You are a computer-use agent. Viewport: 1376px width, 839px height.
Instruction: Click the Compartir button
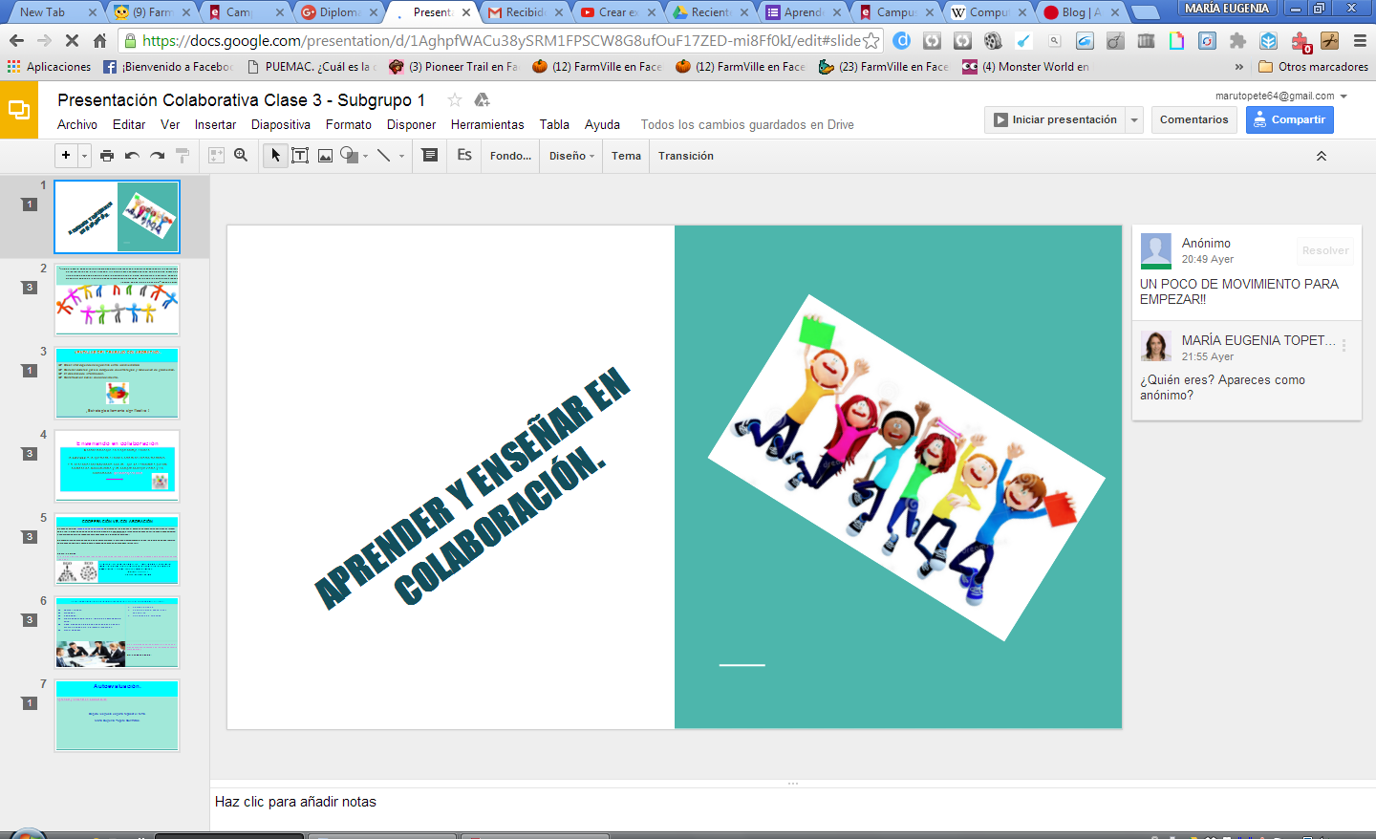1289,119
